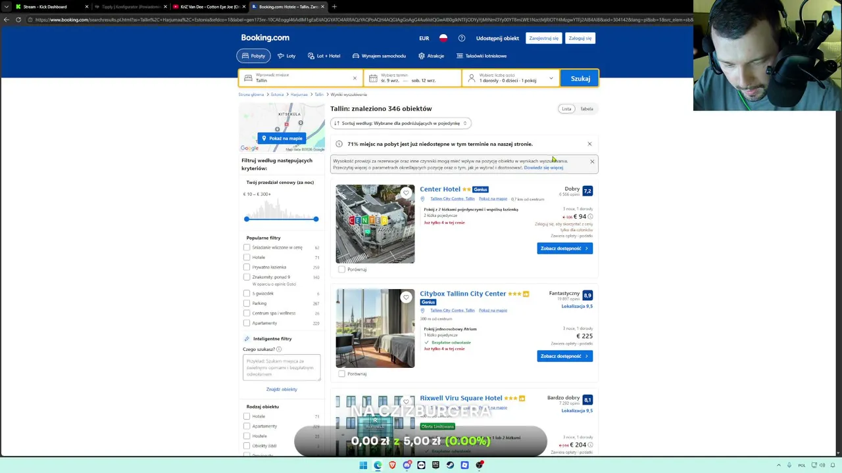Switch to the Loty tab
Viewport: 842px width, 473px height.
click(286, 56)
